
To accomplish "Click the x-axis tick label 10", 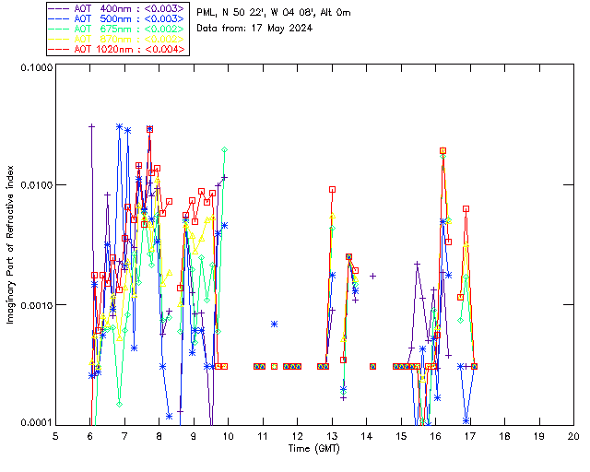I will (x=228, y=436).
